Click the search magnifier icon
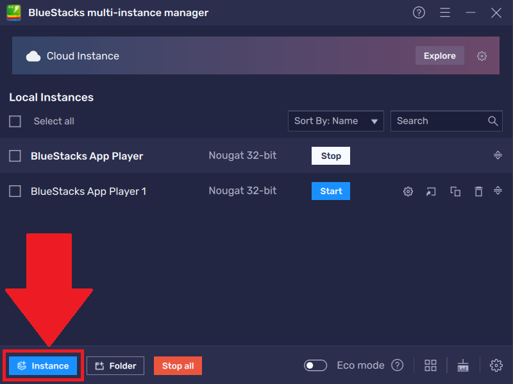Image resolution: width=513 pixels, height=384 pixels. pyautogui.click(x=492, y=121)
